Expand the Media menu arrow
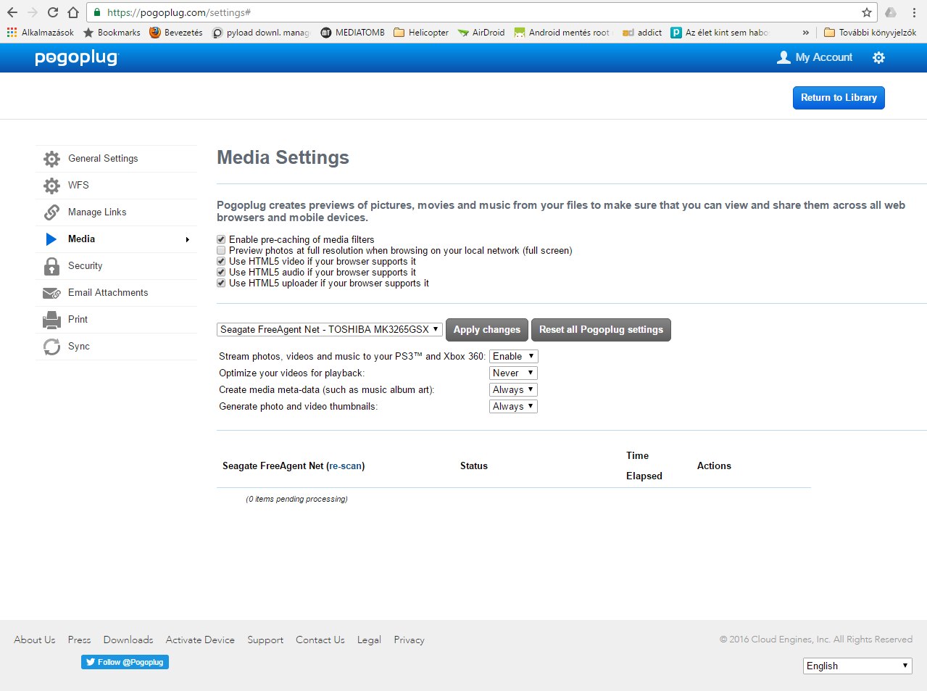The image size is (927, 691). click(x=187, y=239)
